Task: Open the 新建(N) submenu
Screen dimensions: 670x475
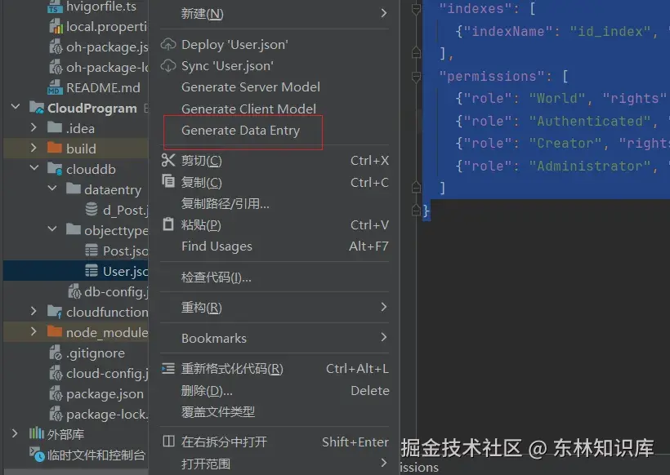Action: (275, 14)
